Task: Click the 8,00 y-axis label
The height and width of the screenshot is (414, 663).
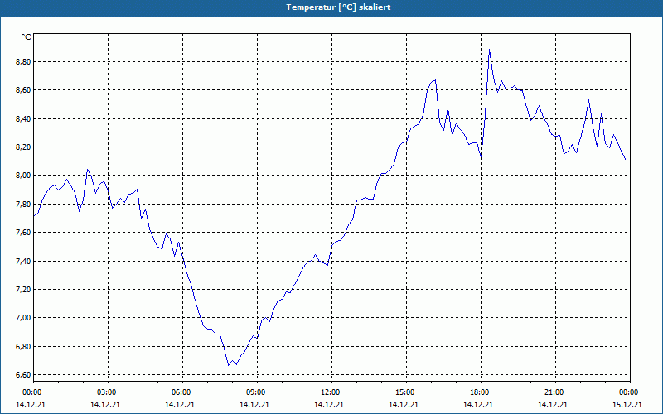Action: click(x=24, y=176)
